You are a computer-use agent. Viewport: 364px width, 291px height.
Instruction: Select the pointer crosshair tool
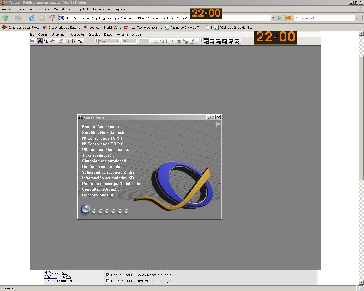(x=179, y=41)
